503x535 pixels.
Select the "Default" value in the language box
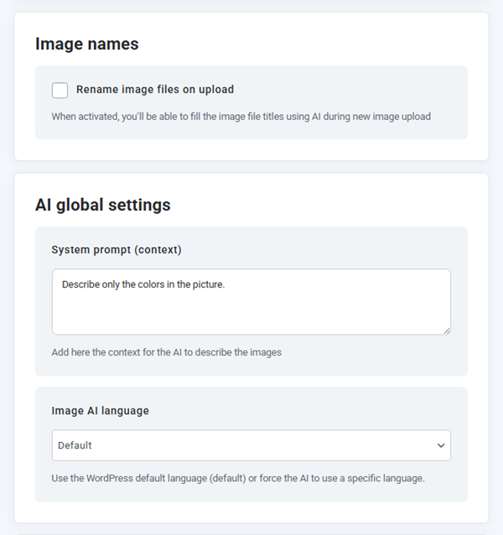75,445
